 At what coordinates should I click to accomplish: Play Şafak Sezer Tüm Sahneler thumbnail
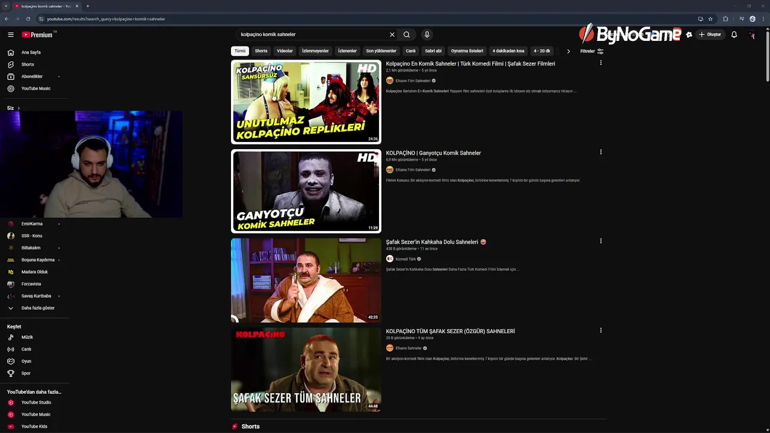click(x=306, y=369)
